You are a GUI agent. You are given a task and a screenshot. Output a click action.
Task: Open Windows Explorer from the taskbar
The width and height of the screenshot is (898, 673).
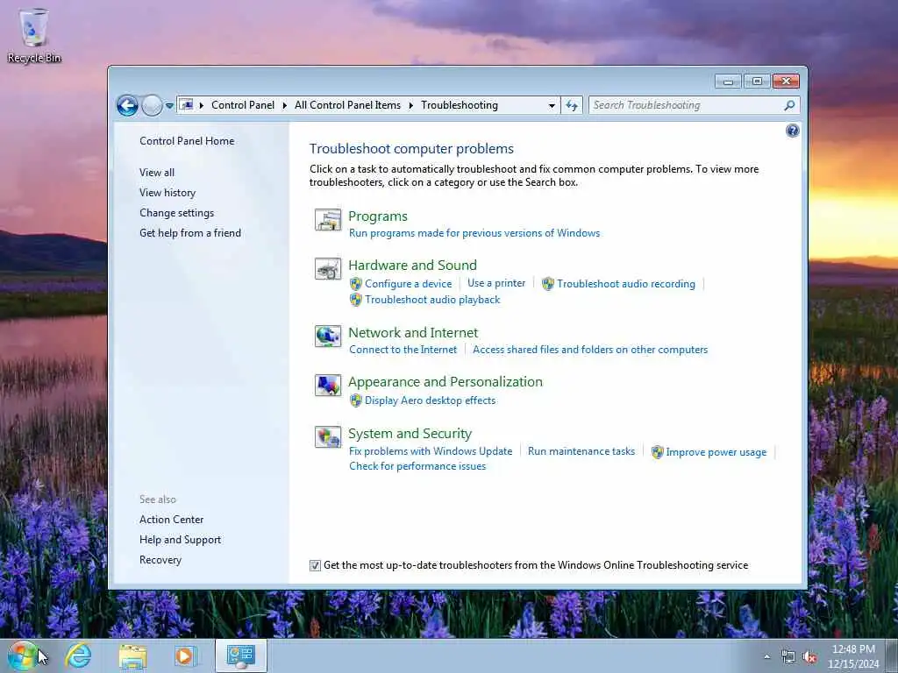(x=132, y=655)
